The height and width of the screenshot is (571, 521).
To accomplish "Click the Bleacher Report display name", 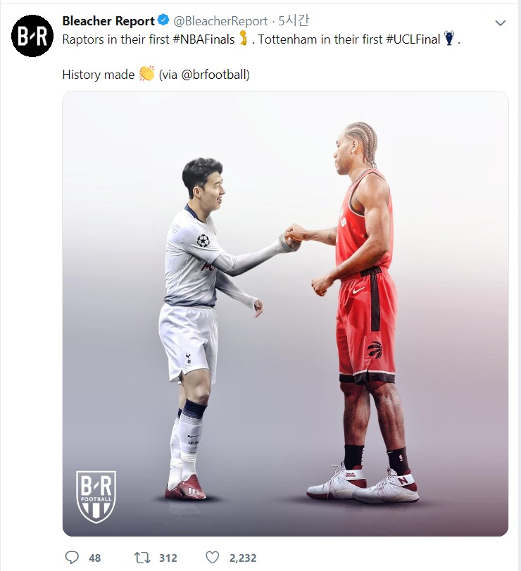I will click(108, 21).
